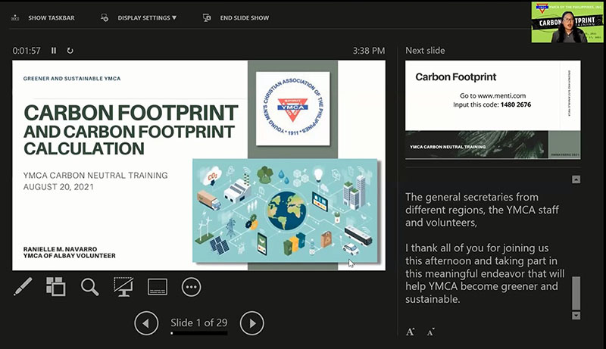Click the speaker notes text
Image resolution: width=606 pixels, height=349 pixels.
(x=485, y=248)
